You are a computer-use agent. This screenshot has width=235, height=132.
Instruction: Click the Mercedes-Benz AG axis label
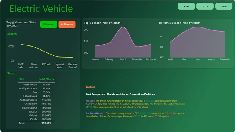point(73,66)
